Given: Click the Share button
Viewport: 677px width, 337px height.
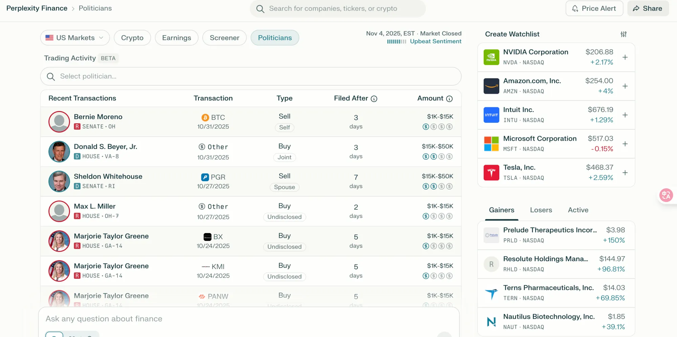Looking at the screenshot, I should pyautogui.click(x=648, y=8).
